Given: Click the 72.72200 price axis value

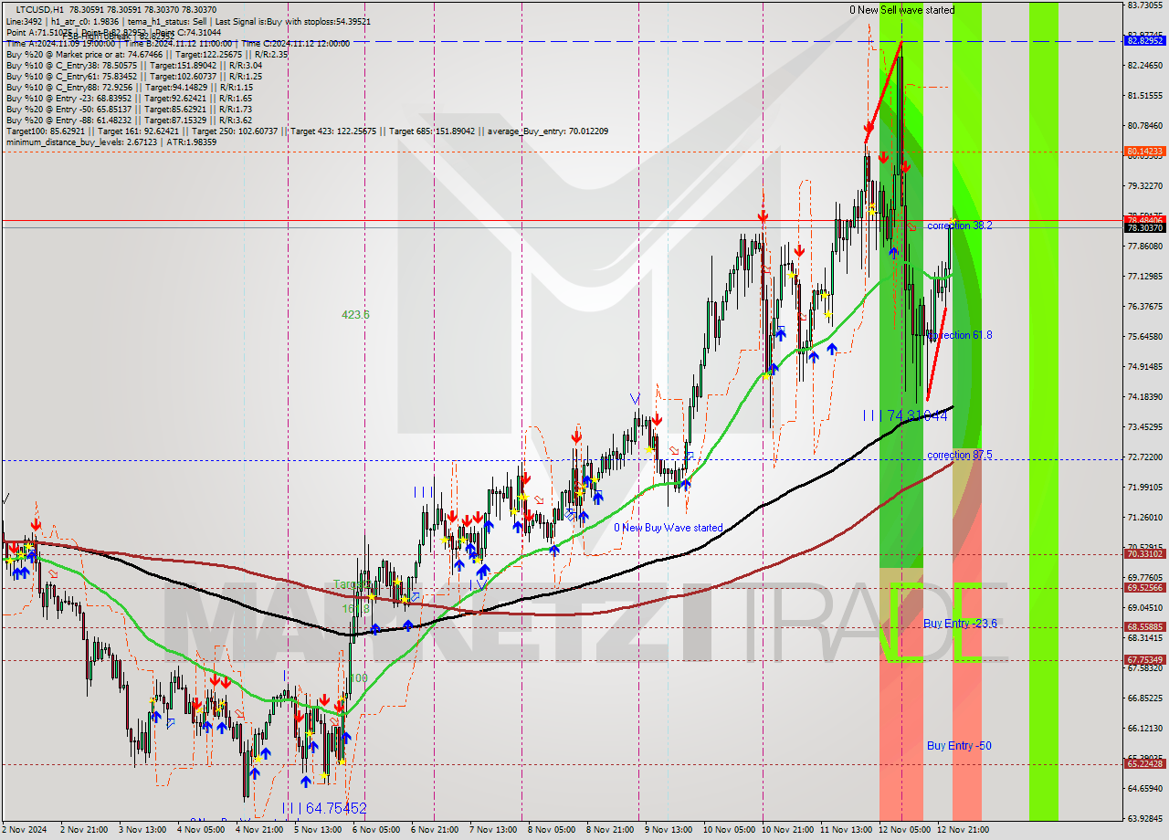Looking at the screenshot, I should coord(1145,457).
